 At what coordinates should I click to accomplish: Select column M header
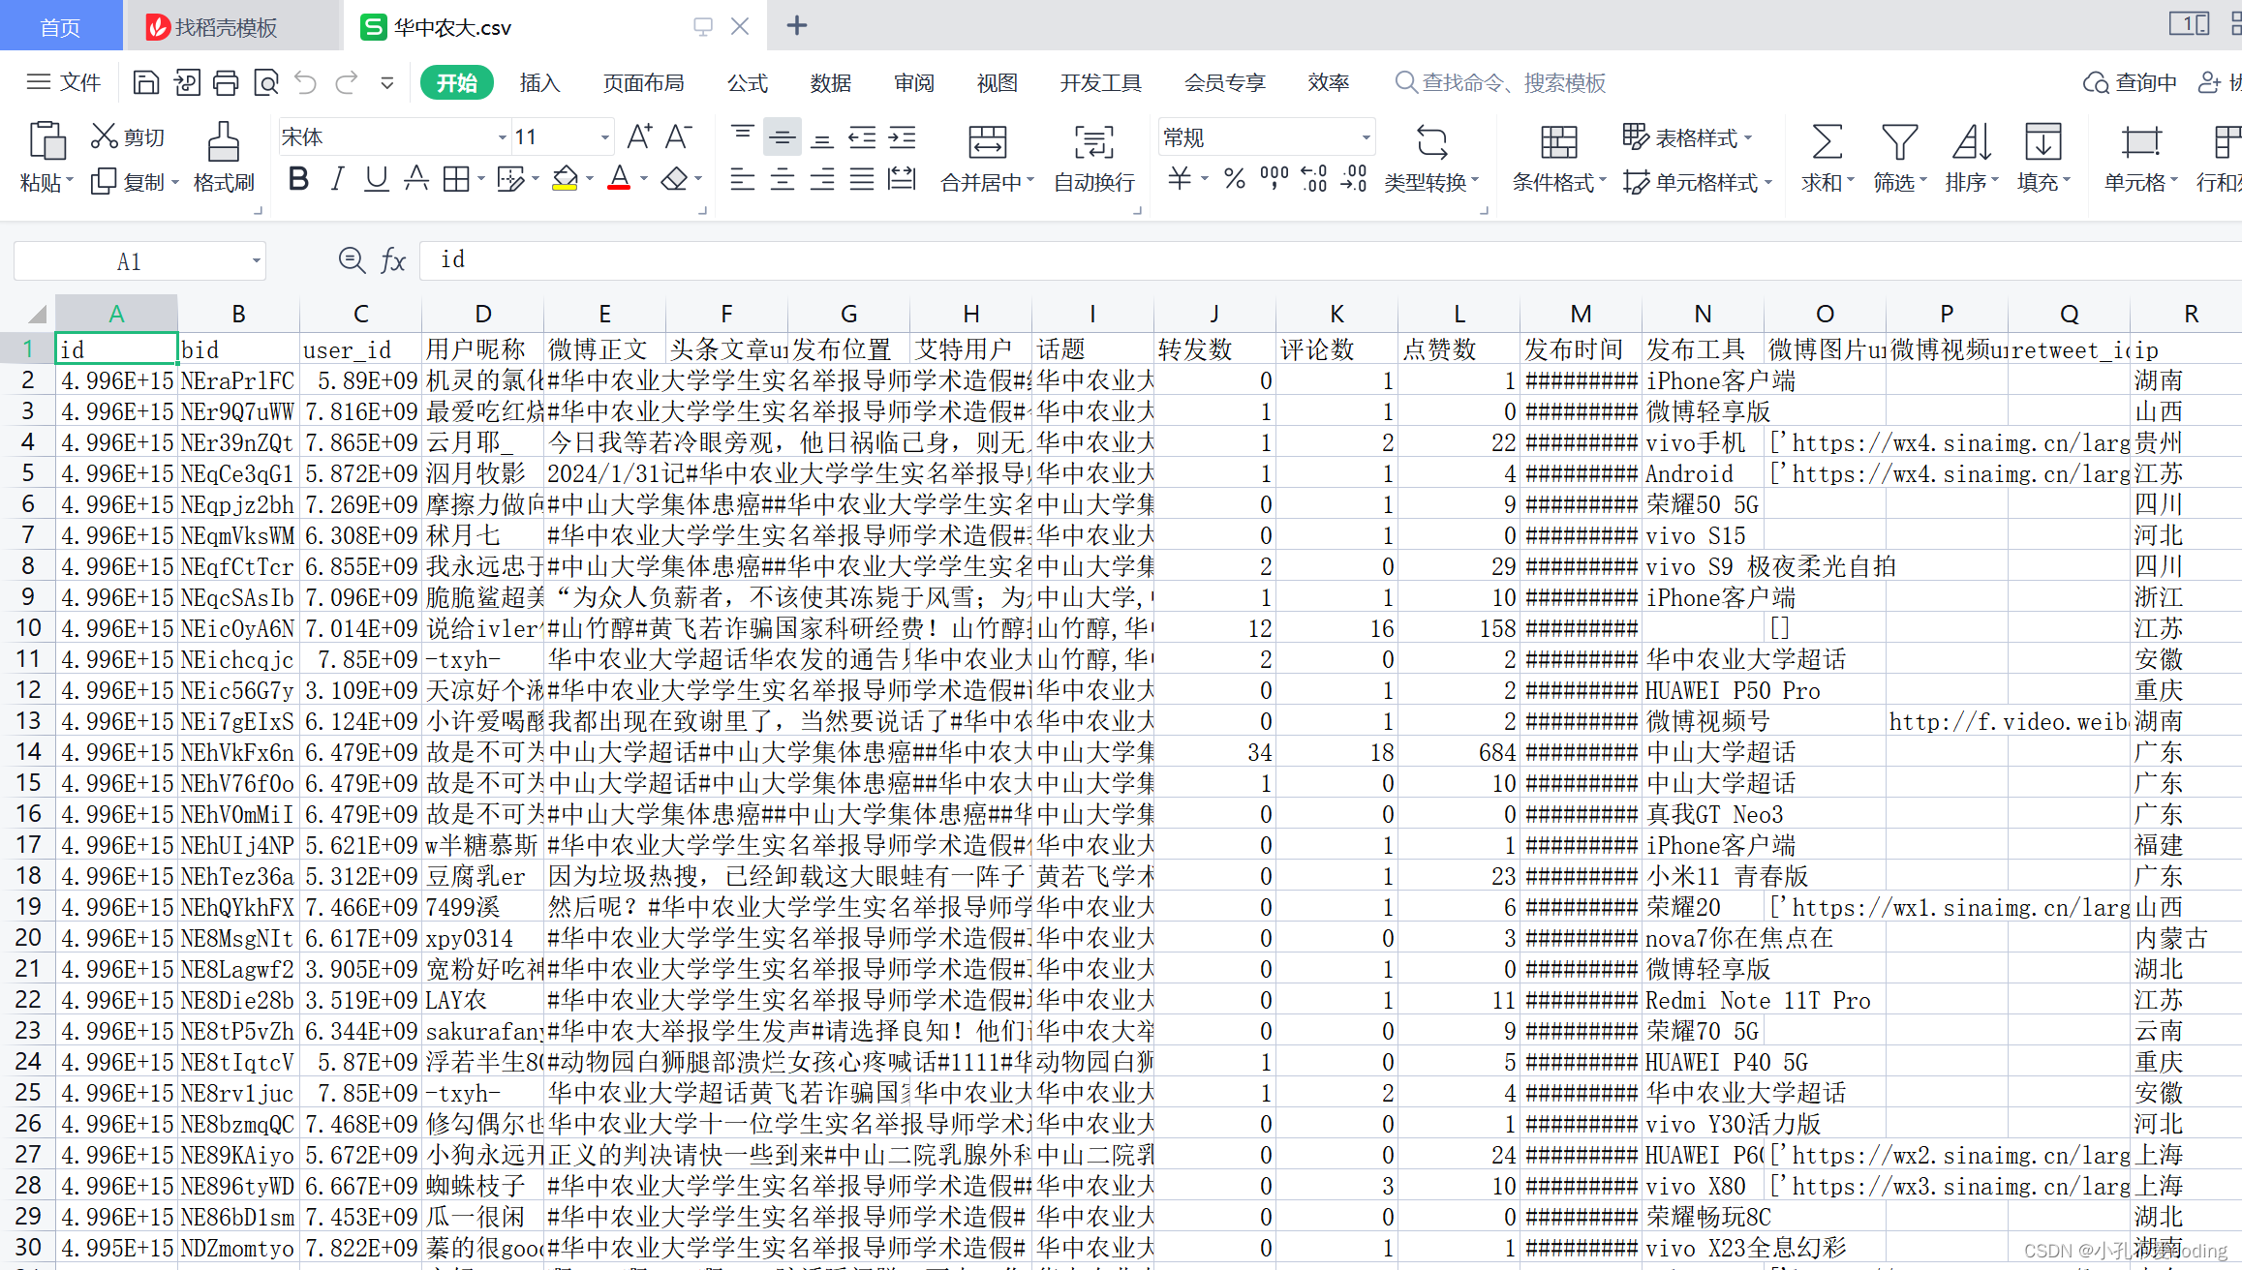click(1581, 314)
